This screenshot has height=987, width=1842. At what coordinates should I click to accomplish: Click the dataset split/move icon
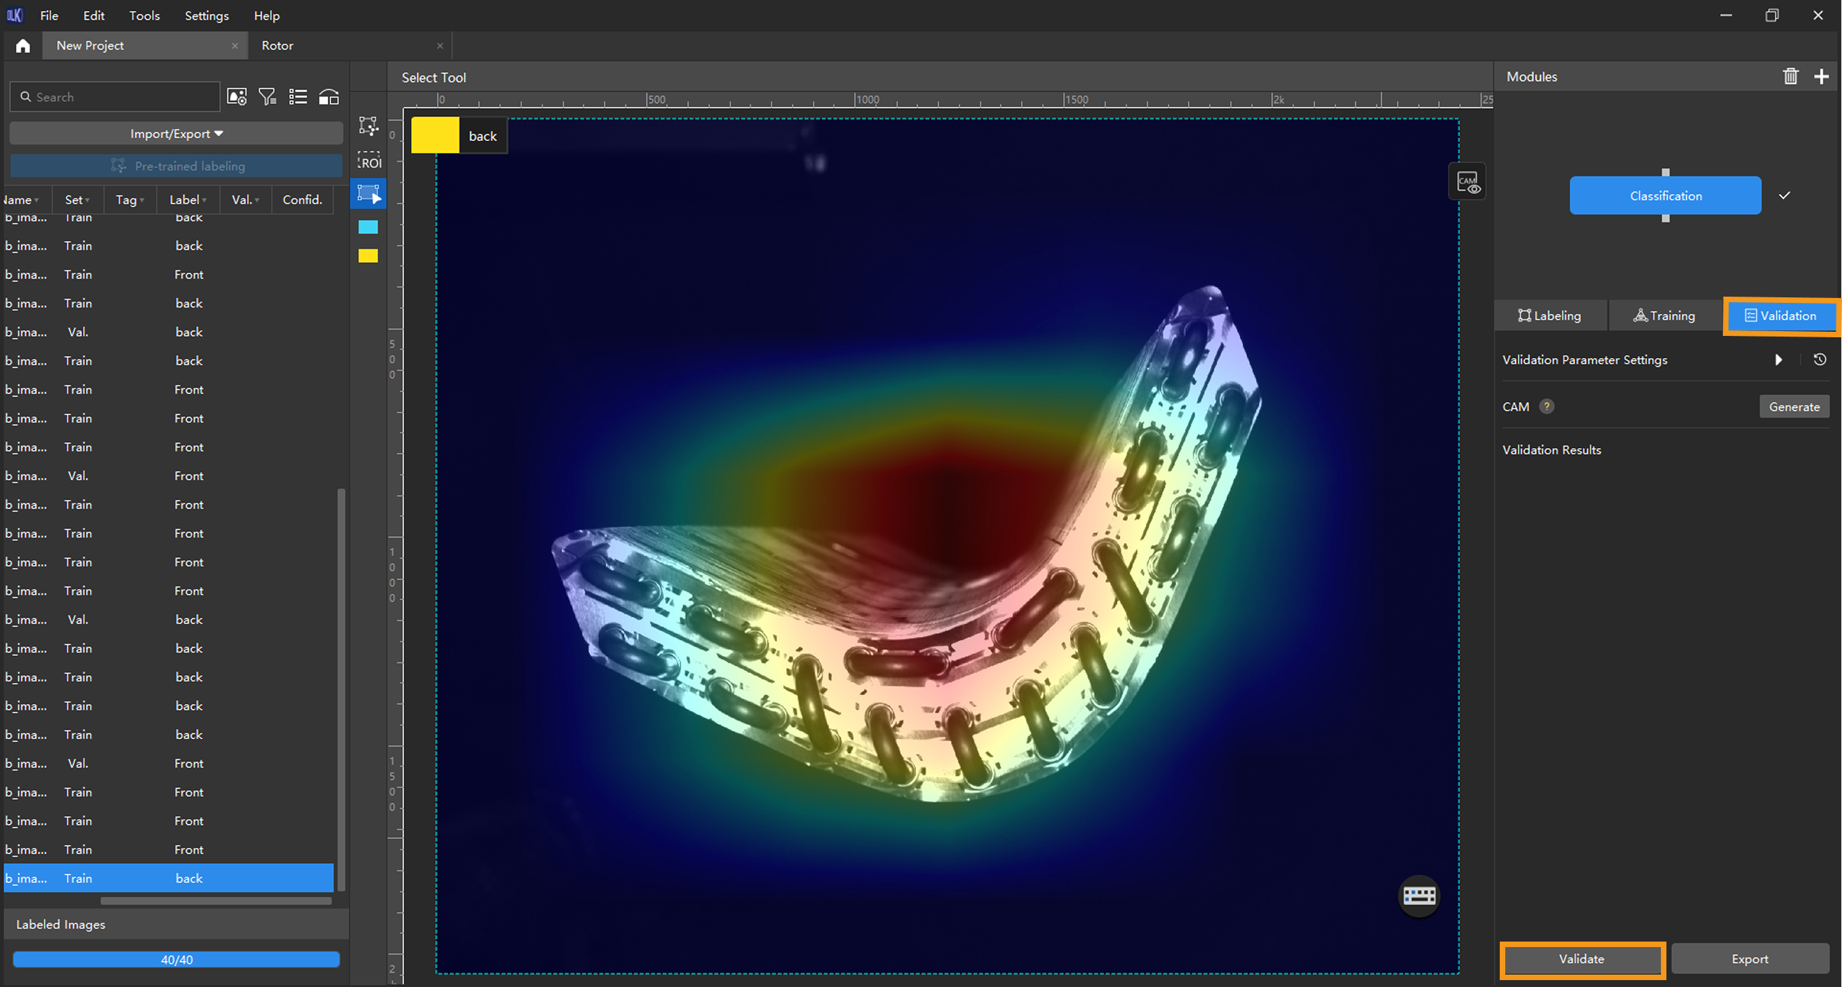[329, 97]
